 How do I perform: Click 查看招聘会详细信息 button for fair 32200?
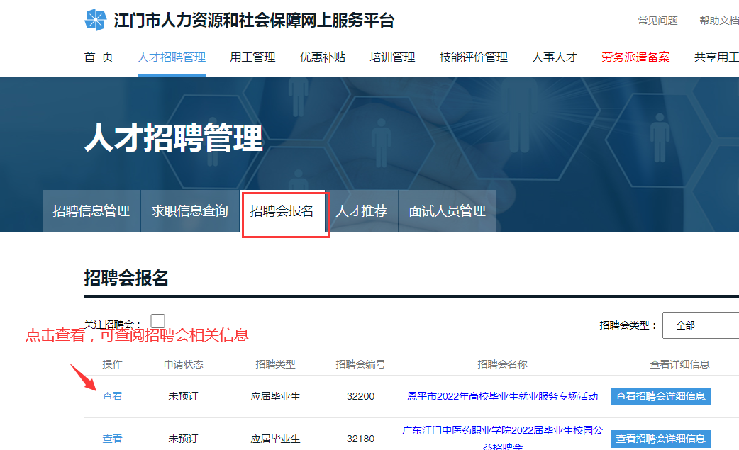[x=660, y=396]
